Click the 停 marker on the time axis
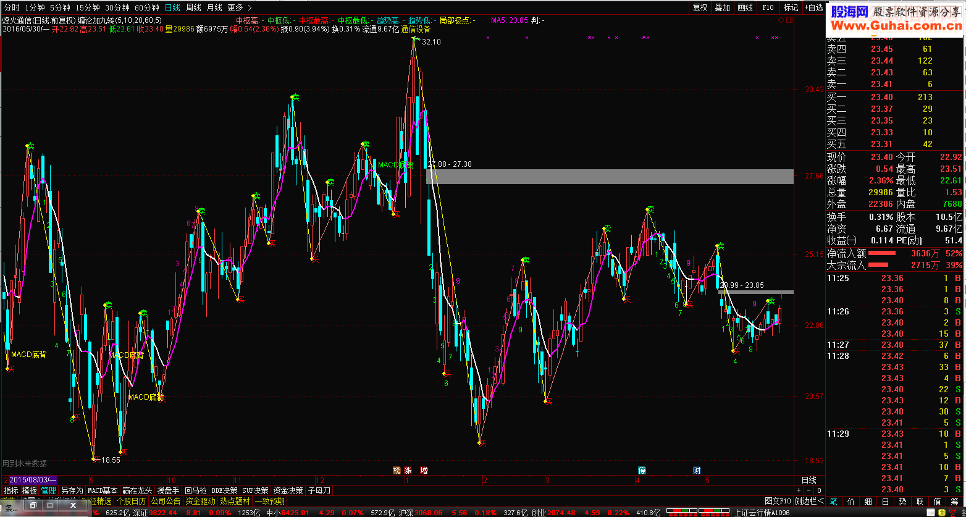This screenshot has width=966, height=517. [642, 470]
